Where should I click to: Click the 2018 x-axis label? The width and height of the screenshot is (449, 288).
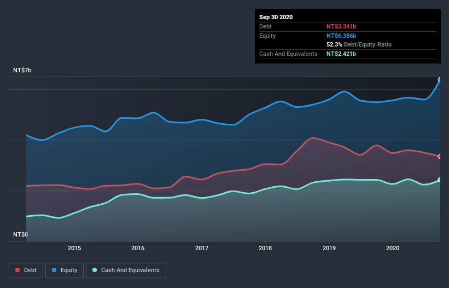[265, 248]
